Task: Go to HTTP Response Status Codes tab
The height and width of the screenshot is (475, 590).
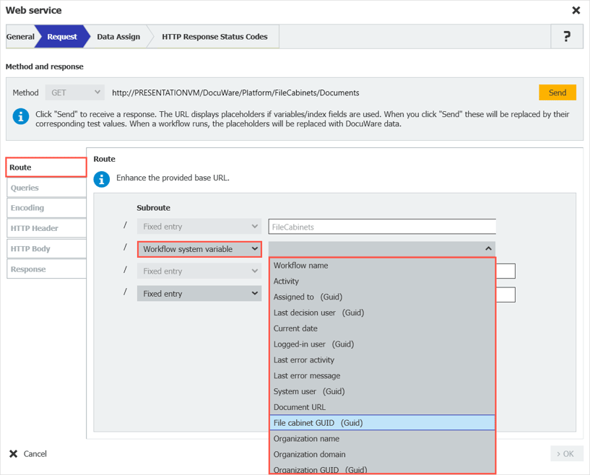Action: tap(214, 37)
